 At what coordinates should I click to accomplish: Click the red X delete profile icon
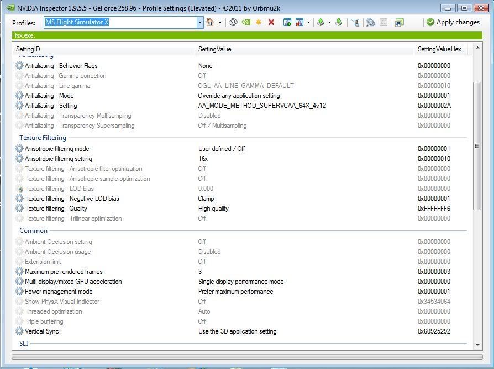tap(271, 22)
